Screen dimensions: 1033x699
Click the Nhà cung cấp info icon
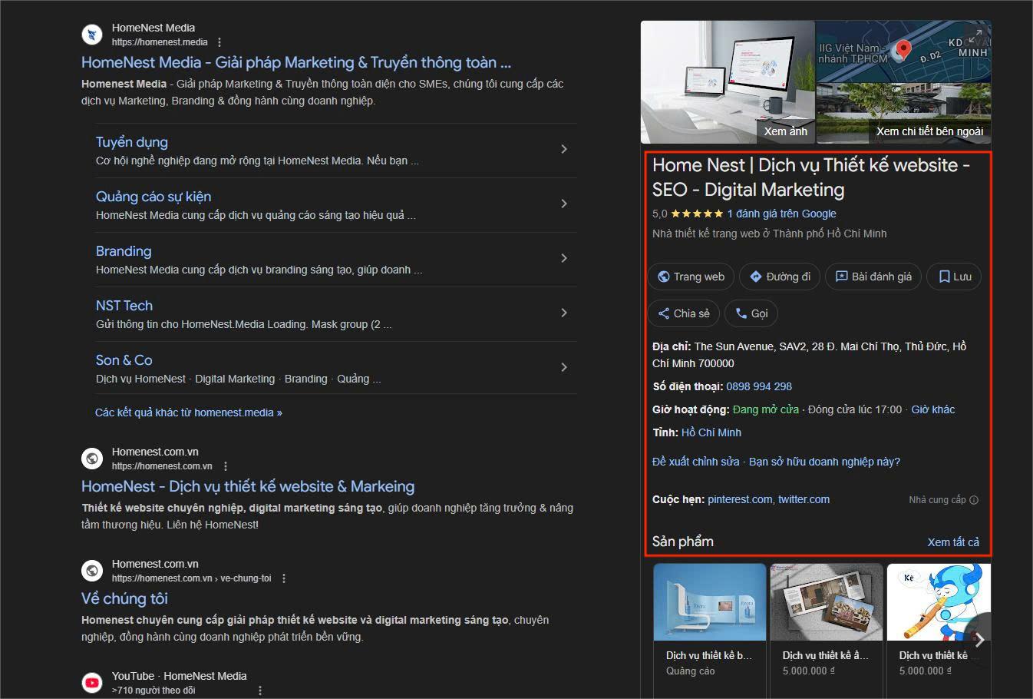point(974,500)
